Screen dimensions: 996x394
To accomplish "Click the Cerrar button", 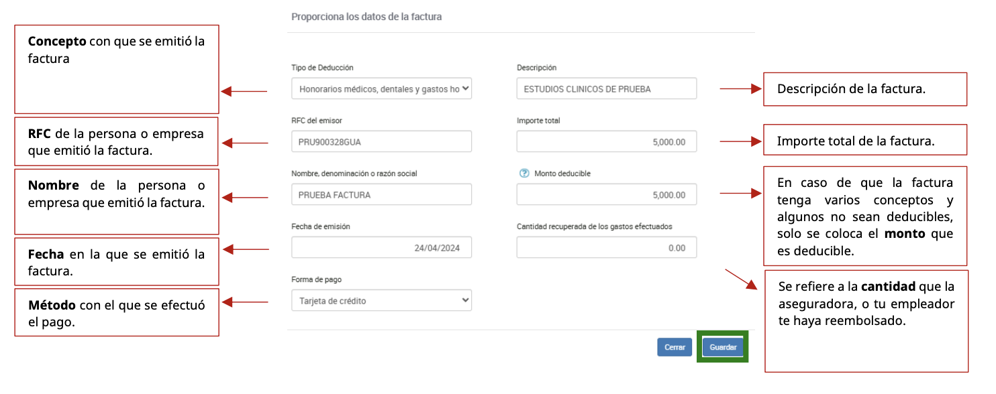I will (674, 347).
